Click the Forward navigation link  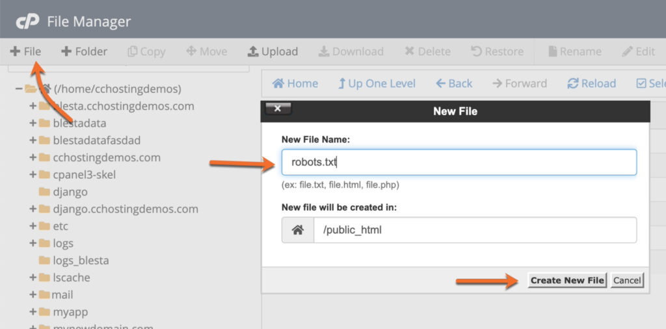click(x=520, y=84)
